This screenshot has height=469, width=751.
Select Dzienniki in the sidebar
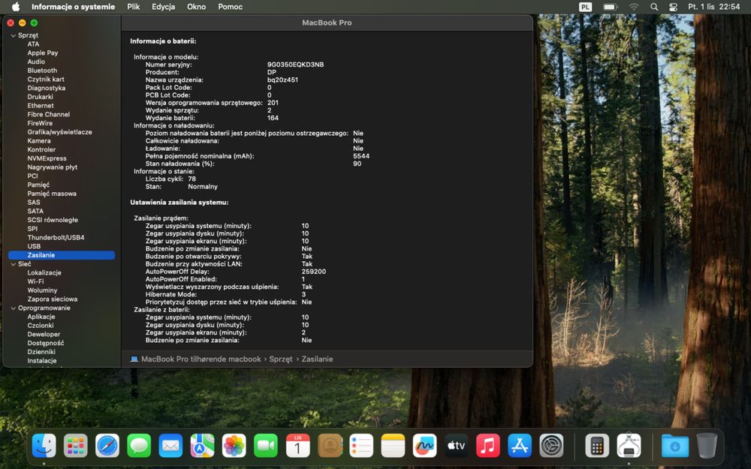point(41,352)
